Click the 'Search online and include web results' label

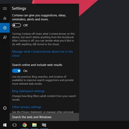[37, 65]
